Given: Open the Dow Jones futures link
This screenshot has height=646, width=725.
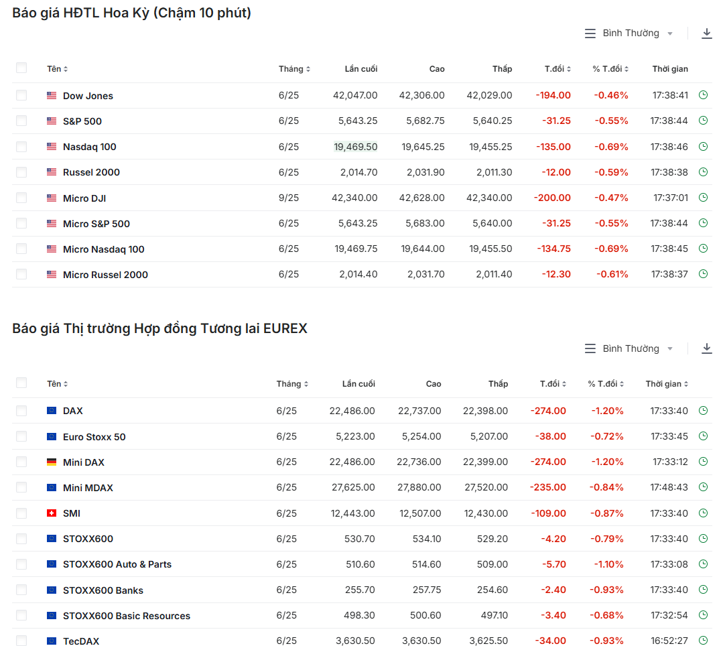Looking at the screenshot, I should pos(88,96).
